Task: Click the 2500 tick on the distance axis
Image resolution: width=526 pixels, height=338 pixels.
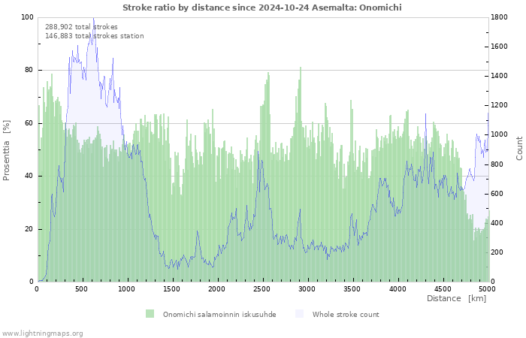Action: [x=262, y=288]
